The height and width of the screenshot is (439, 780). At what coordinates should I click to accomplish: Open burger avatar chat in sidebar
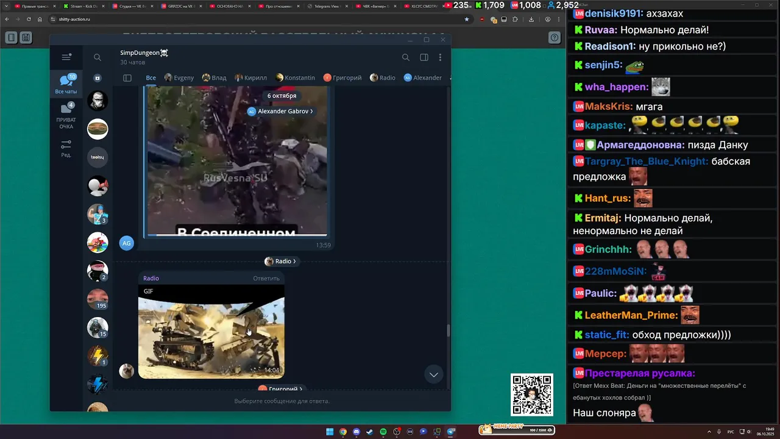[x=97, y=129]
